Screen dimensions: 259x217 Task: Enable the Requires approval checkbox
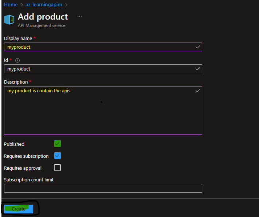click(x=57, y=168)
